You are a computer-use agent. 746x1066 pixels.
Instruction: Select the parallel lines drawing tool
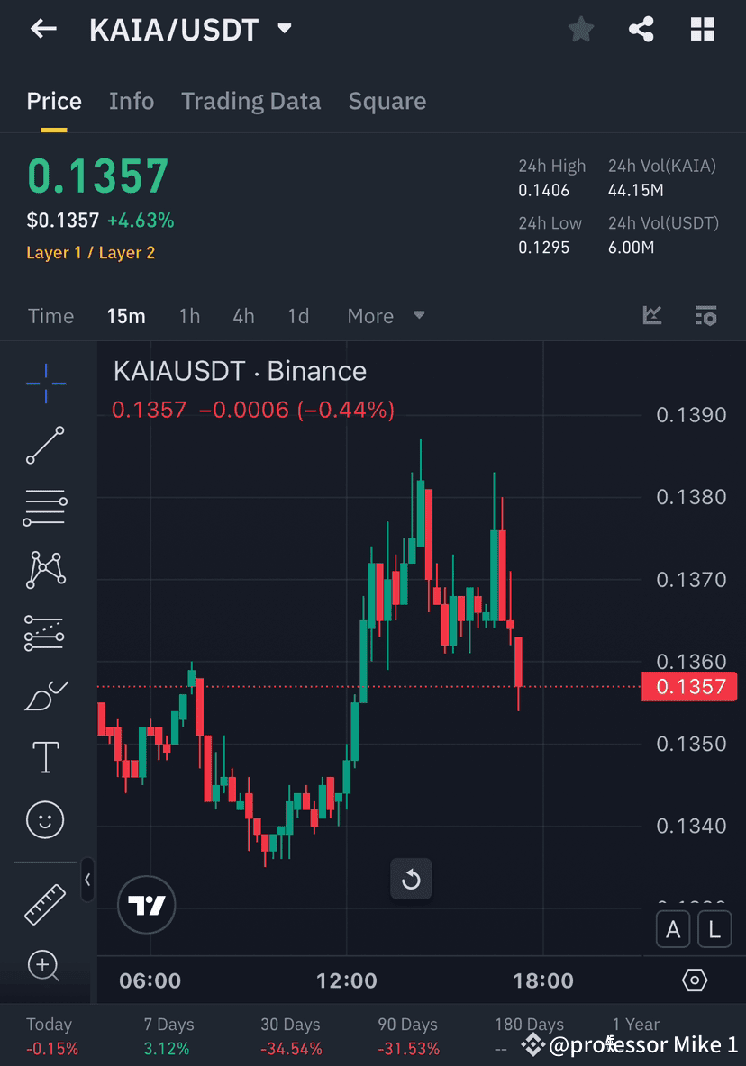point(45,507)
